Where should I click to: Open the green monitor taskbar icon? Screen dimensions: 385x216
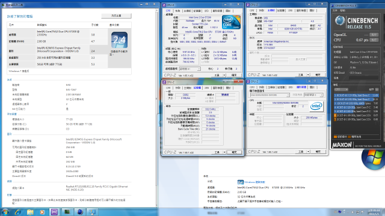point(67,212)
